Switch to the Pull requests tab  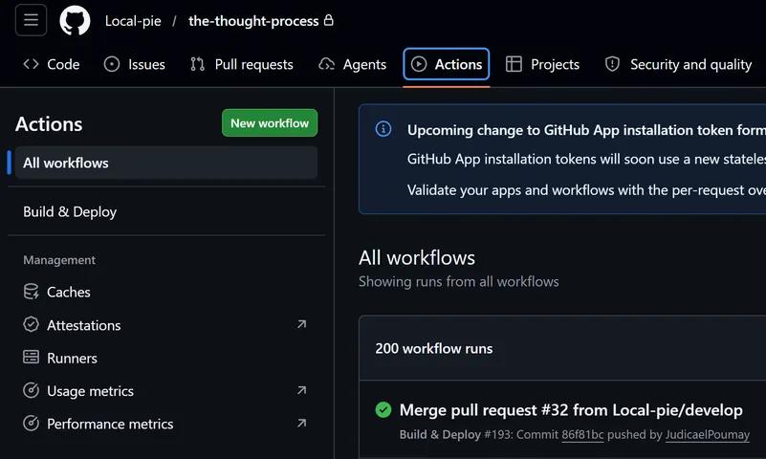[242, 64]
